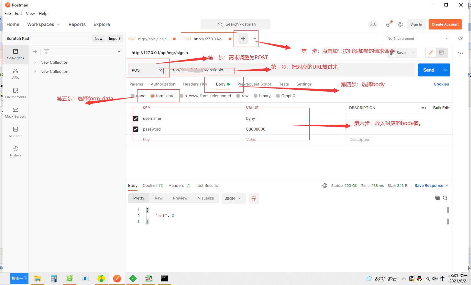Screen dimensions: 471x285
Task: Click the Sign In button
Action: pos(416,24)
